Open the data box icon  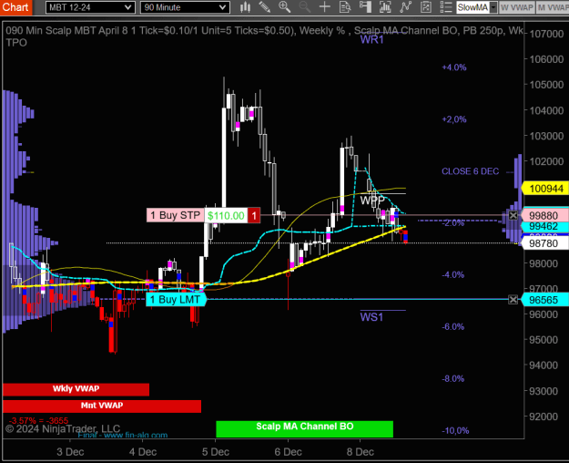[x=345, y=7]
